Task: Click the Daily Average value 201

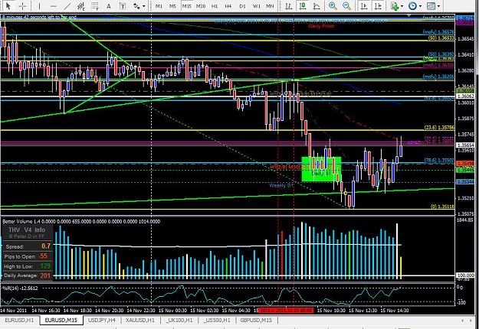Action: (45, 275)
